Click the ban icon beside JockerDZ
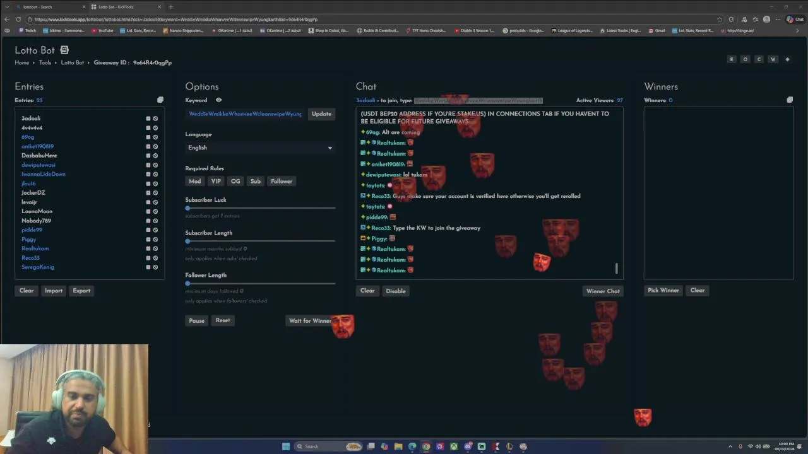This screenshot has width=808, height=454. pyautogui.click(x=155, y=193)
